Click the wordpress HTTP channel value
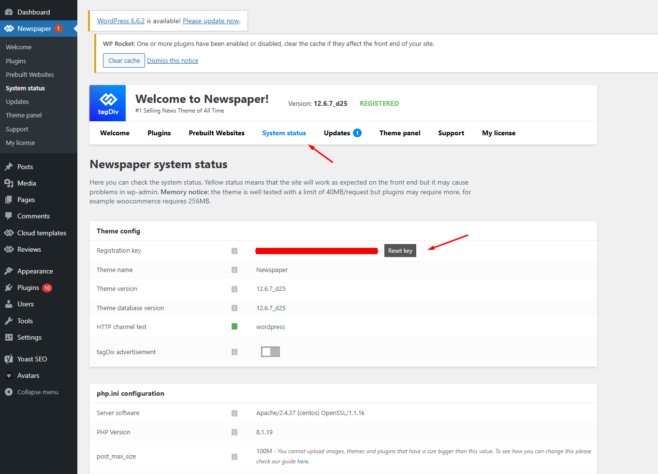The width and height of the screenshot is (658, 474). [x=271, y=327]
